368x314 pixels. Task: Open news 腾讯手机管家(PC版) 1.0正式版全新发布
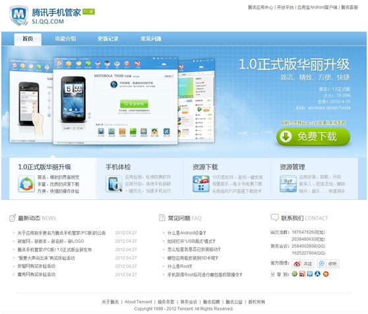[55, 249]
